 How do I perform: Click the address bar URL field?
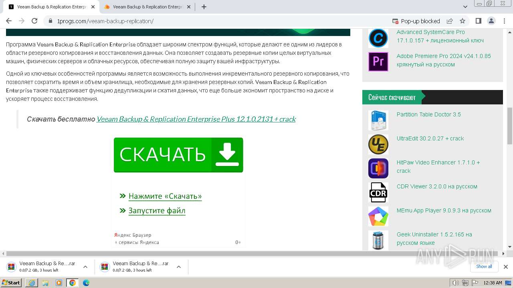pyautogui.click(x=216, y=21)
